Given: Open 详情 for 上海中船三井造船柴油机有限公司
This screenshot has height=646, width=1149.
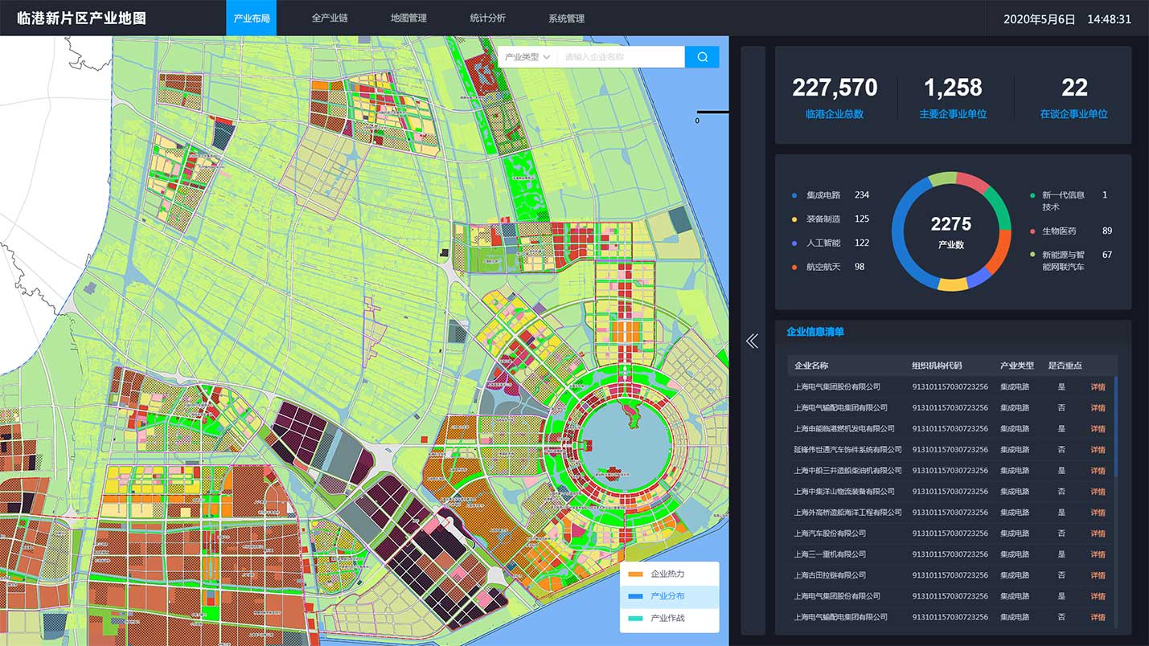Looking at the screenshot, I should 1098,470.
